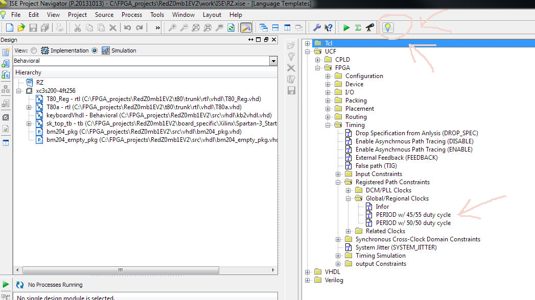Viewport: 535px width, 300px height.
Task: Click the Design panel float button
Action: (x=266, y=40)
